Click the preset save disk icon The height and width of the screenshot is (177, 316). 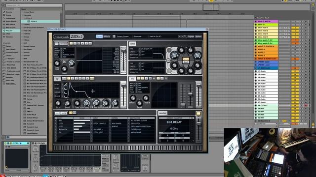[x=114, y=36]
